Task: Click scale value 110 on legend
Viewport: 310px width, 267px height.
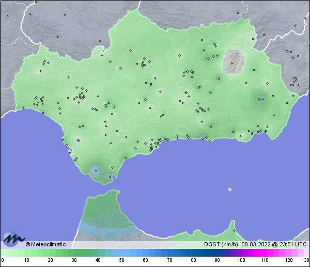Action: coord(265,260)
